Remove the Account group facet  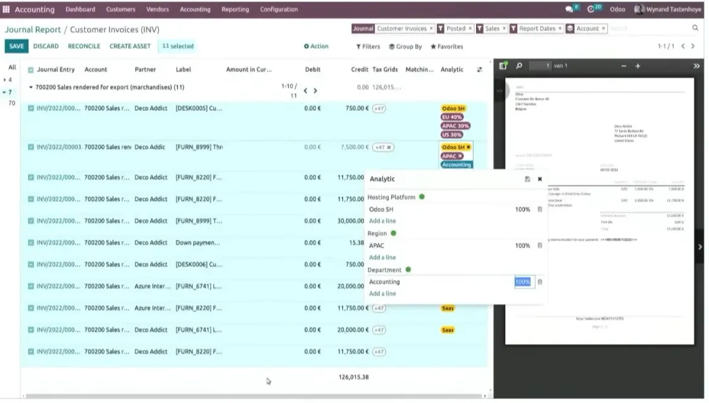[604, 28]
